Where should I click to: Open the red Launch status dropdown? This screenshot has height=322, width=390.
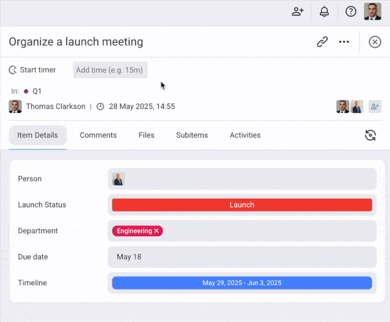pyautogui.click(x=242, y=205)
